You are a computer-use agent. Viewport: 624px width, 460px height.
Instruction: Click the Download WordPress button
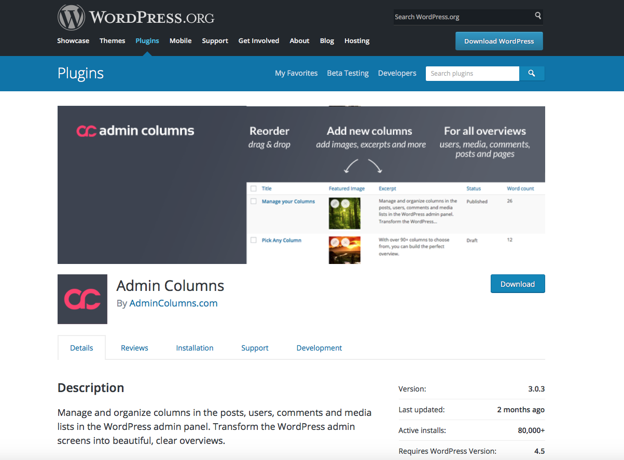(x=499, y=41)
